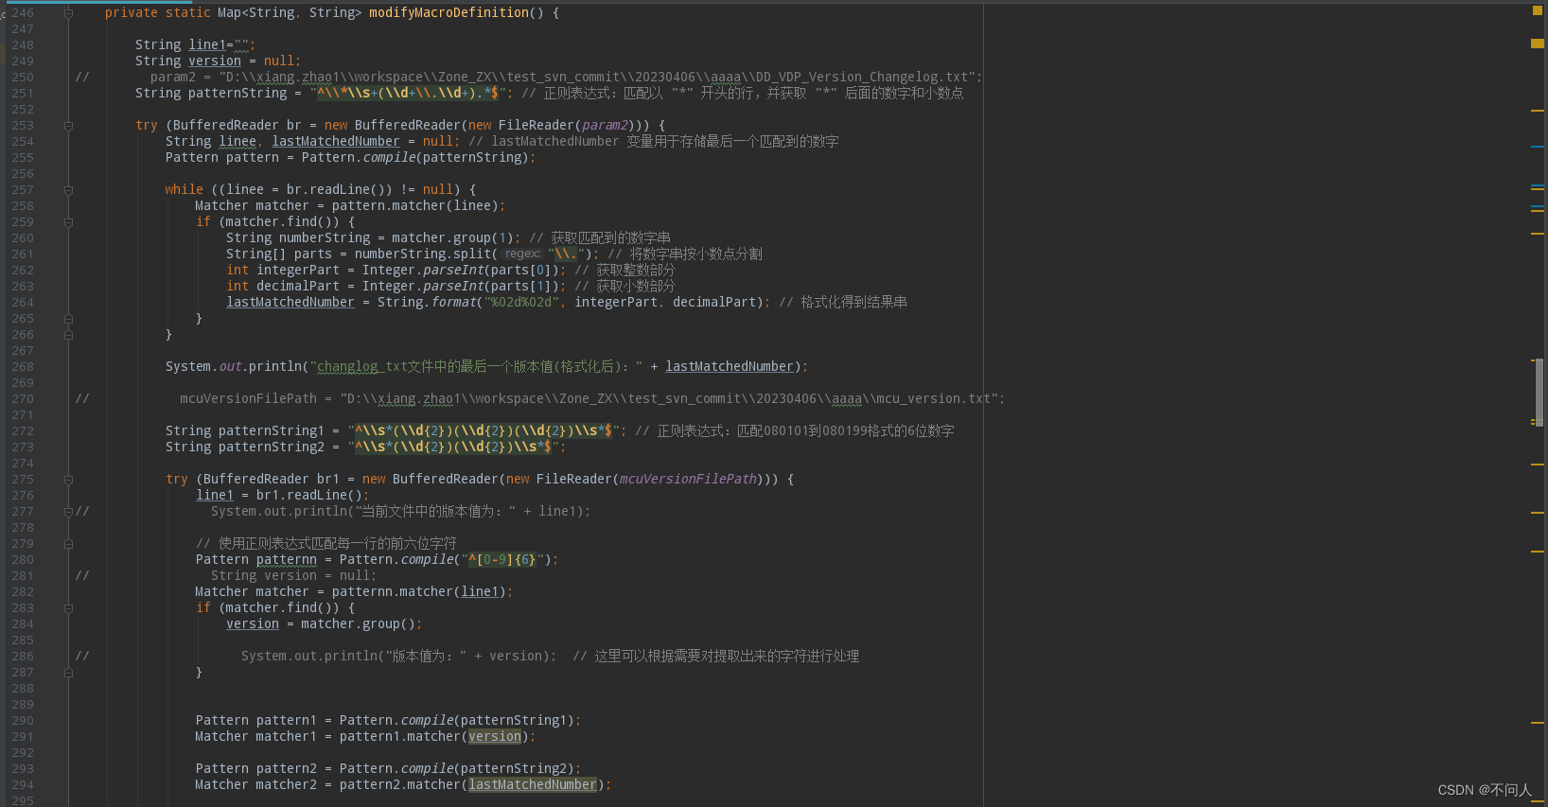Click the 'version' variable declared on line 249
The height and width of the screenshot is (807, 1548).
point(215,61)
